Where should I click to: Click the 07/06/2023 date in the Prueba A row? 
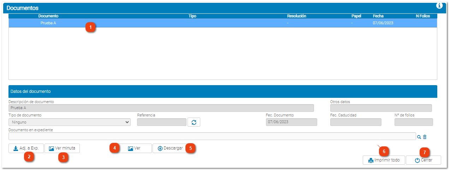click(x=383, y=23)
